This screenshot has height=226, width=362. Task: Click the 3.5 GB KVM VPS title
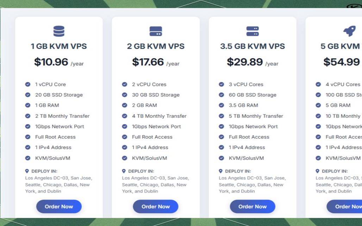(252, 46)
